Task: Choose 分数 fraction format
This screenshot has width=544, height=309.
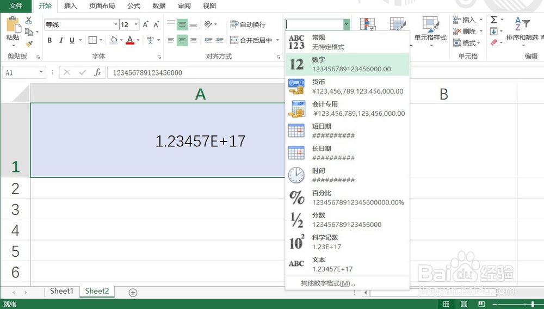Action: click(x=347, y=220)
